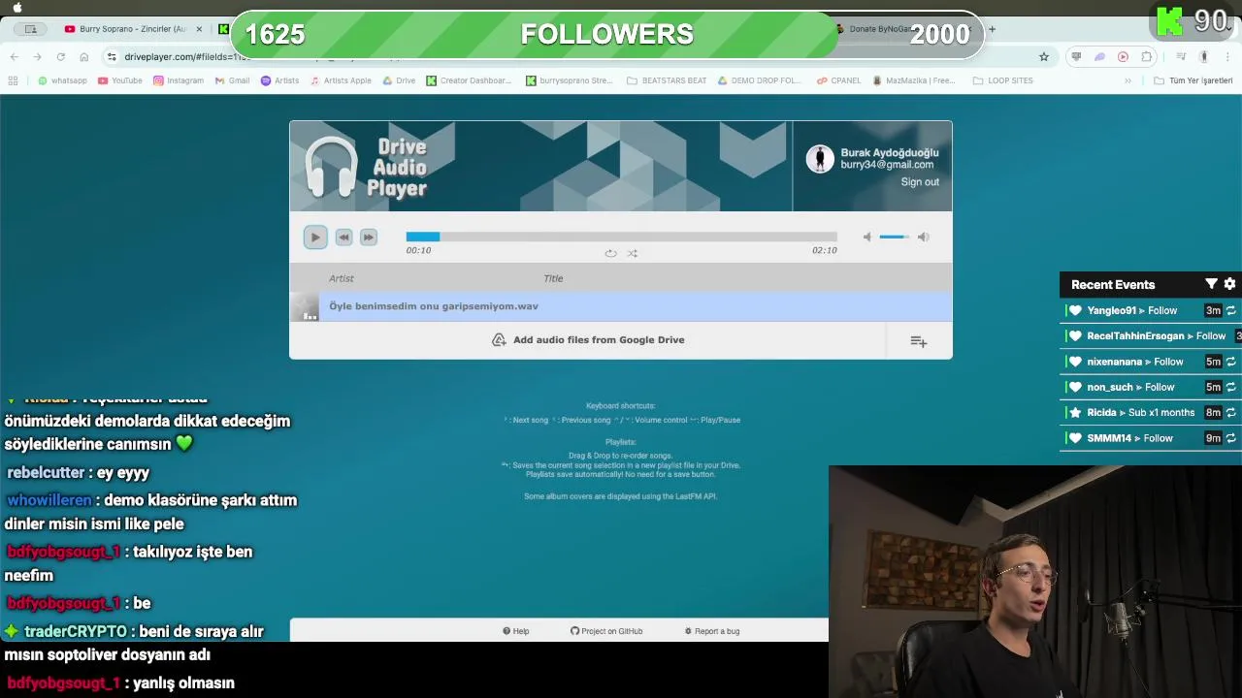Open the Help link in footer

pyautogui.click(x=516, y=631)
